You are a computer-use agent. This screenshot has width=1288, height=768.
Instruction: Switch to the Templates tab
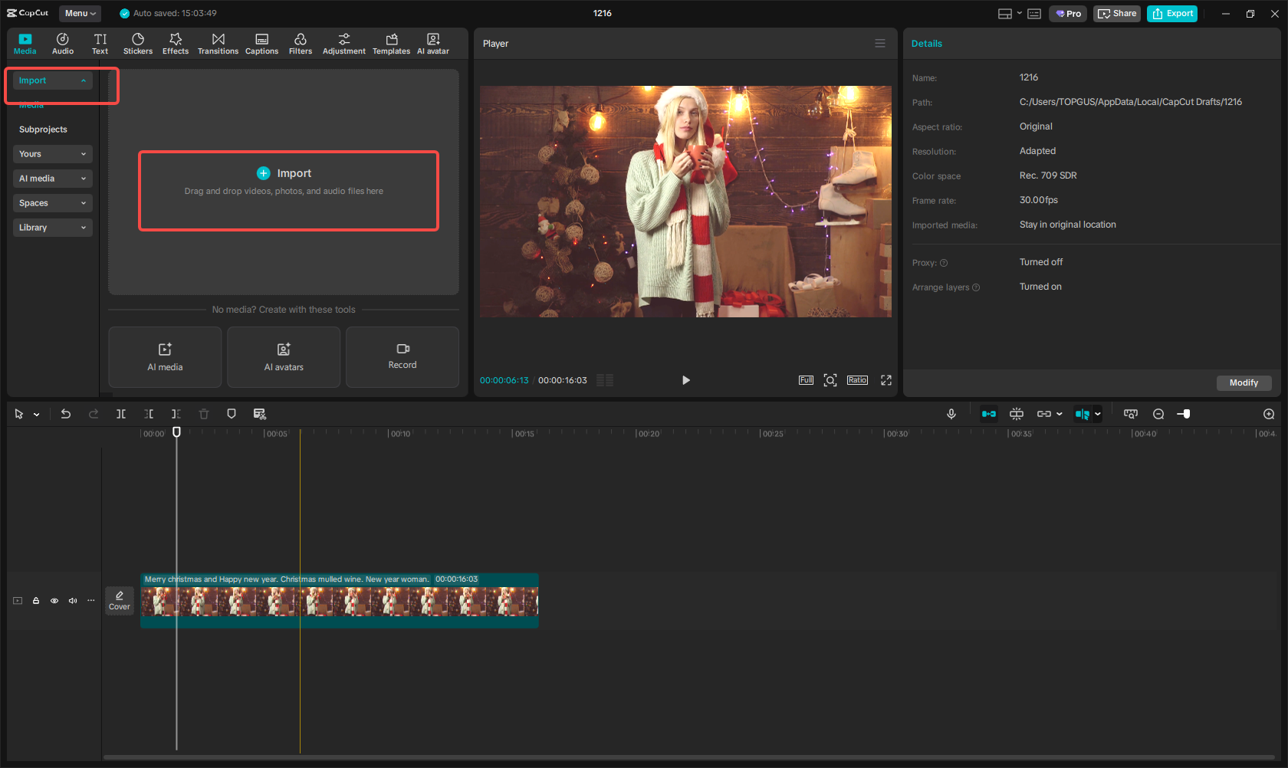point(391,43)
